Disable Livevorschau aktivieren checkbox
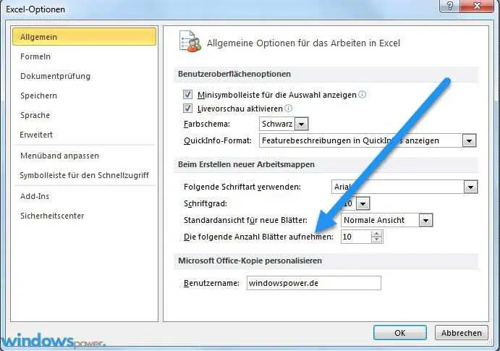The height and width of the screenshot is (351, 500). (x=188, y=109)
